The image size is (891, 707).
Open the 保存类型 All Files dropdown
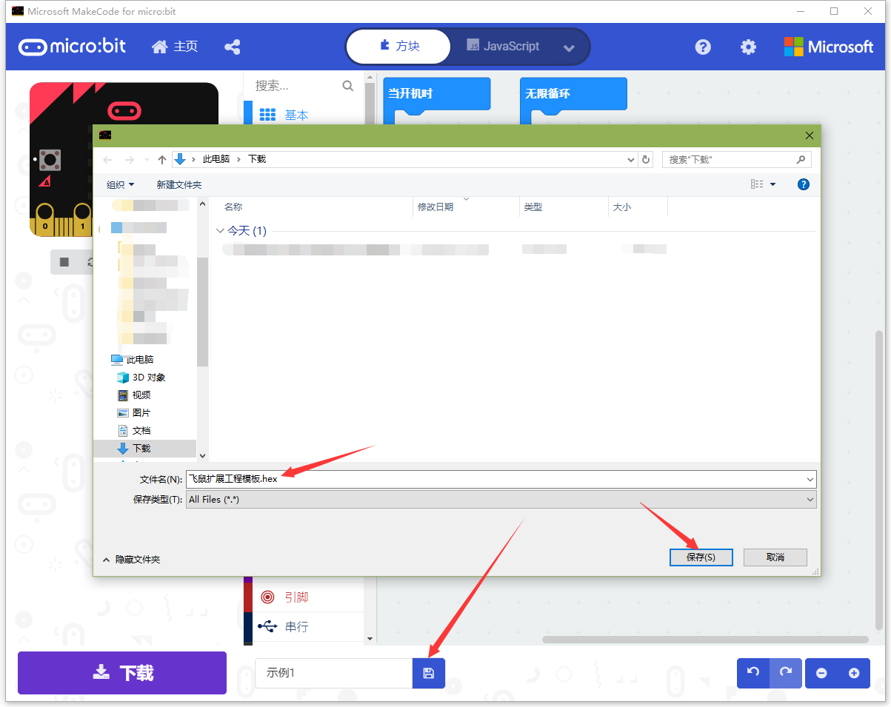coord(501,500)
